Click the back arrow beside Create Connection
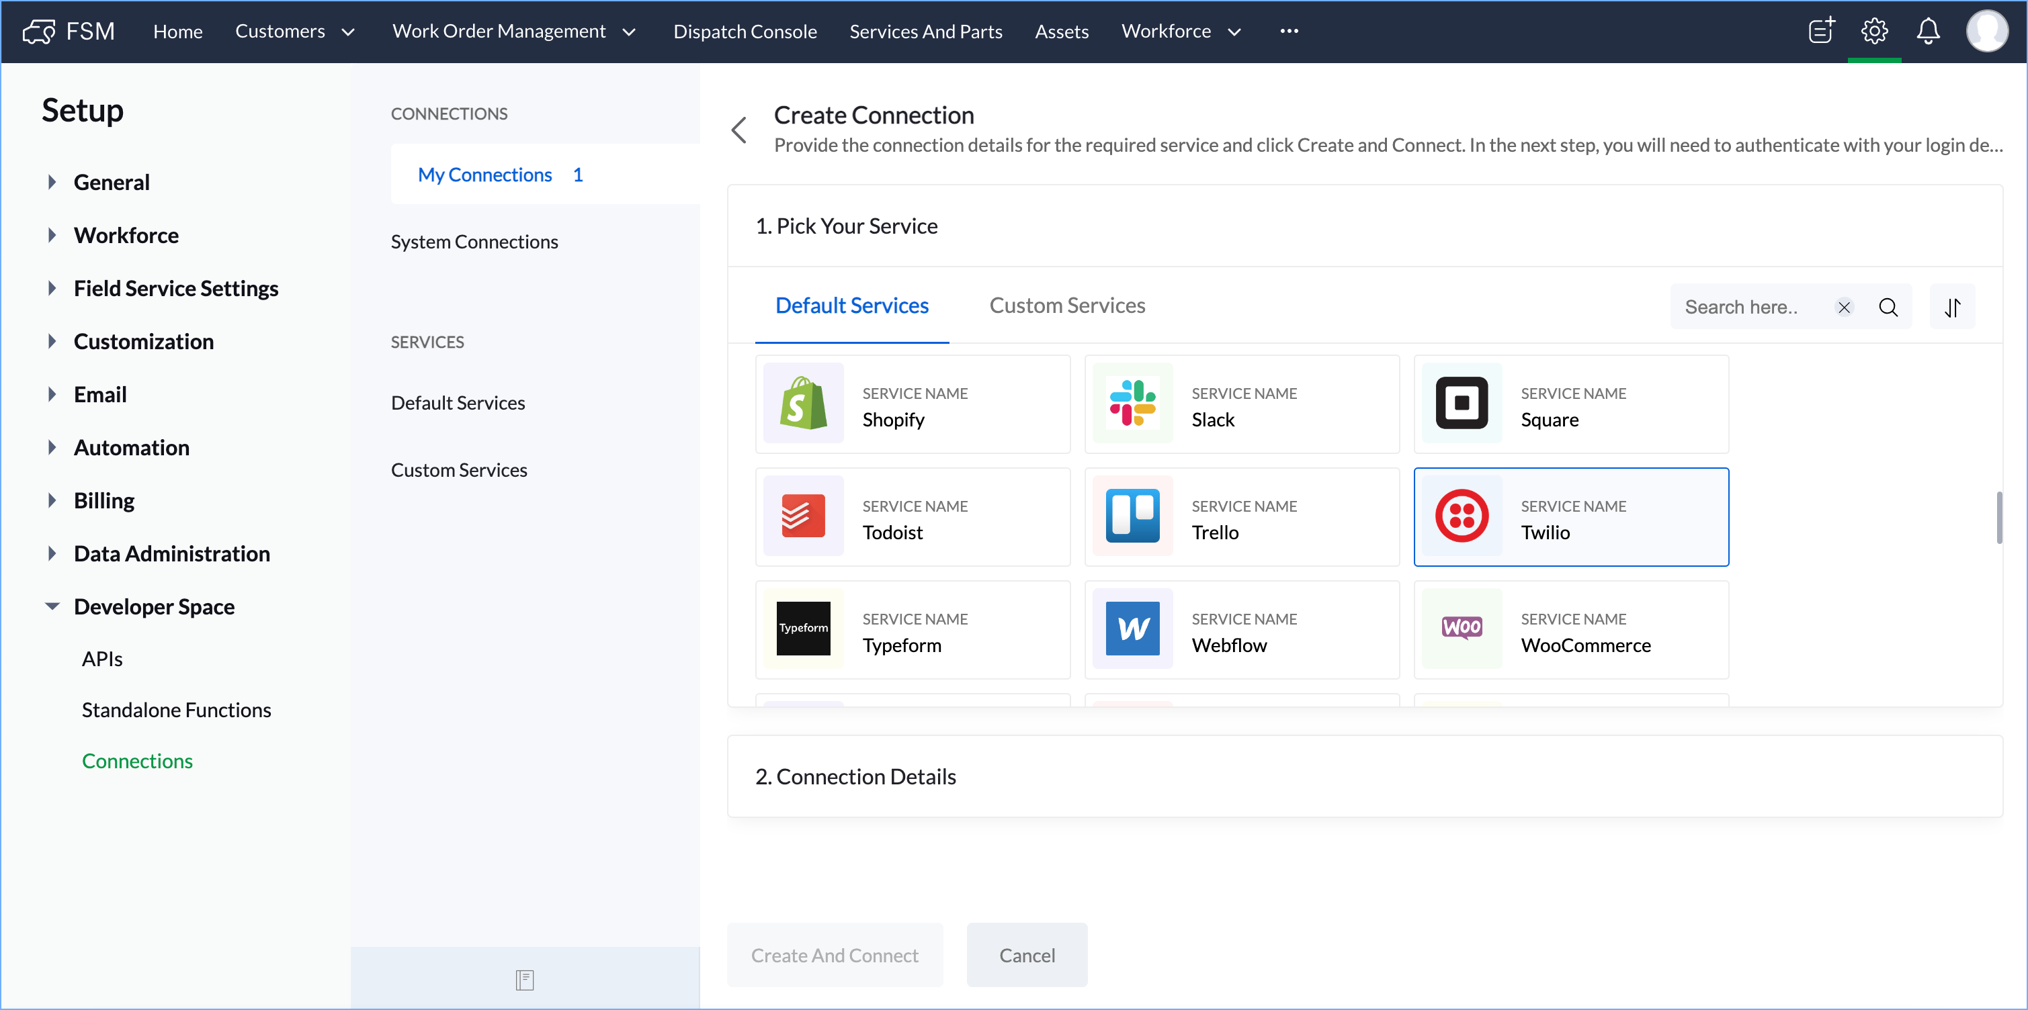Image resolution: width=2028 pixels, height=1010 pixels. coord(738,130)
